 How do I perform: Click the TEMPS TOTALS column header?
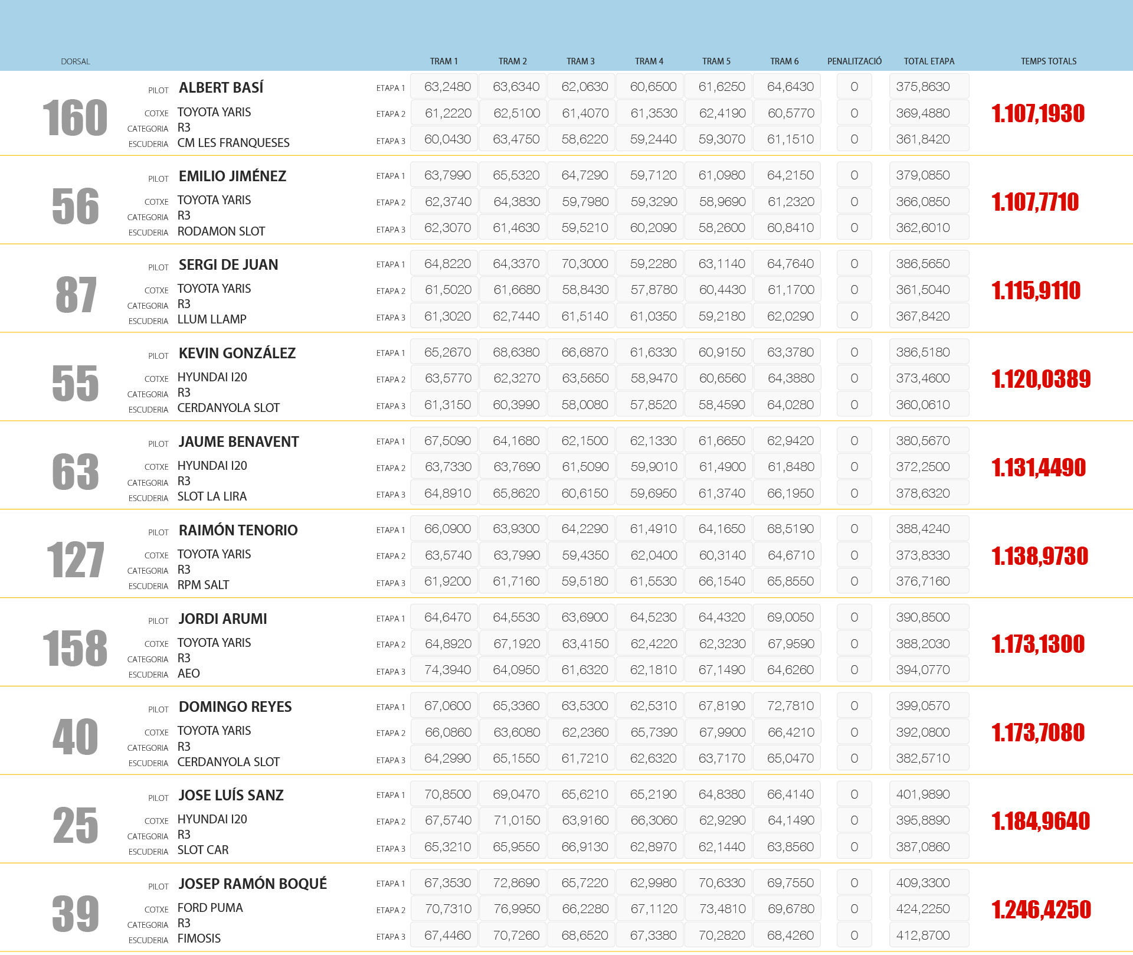click(1048, 61)
